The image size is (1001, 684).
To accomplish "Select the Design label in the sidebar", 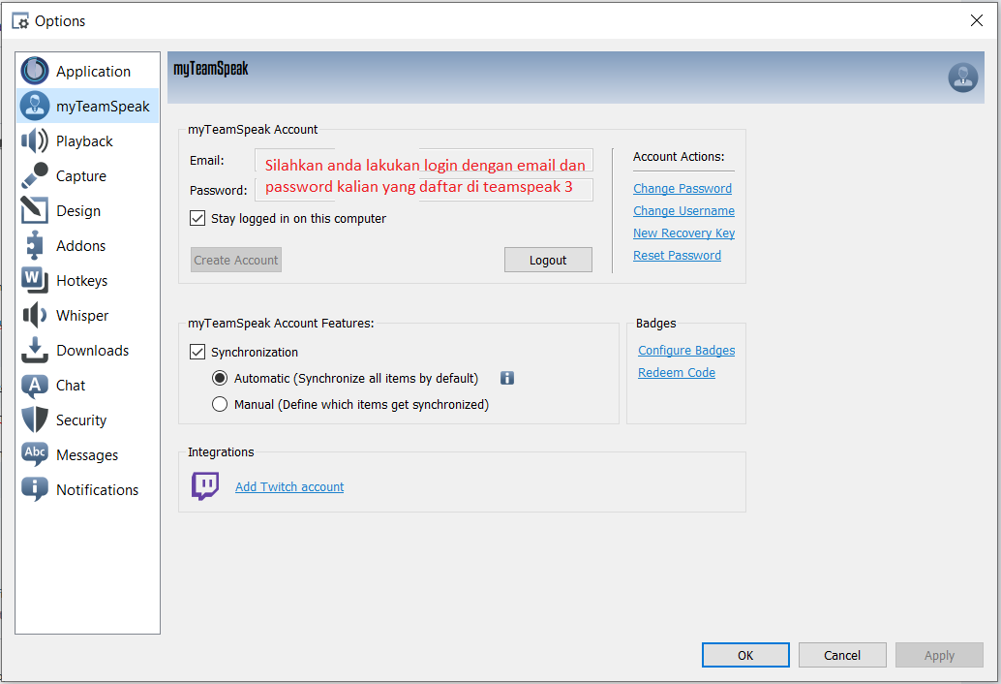I will pos(77,211).
